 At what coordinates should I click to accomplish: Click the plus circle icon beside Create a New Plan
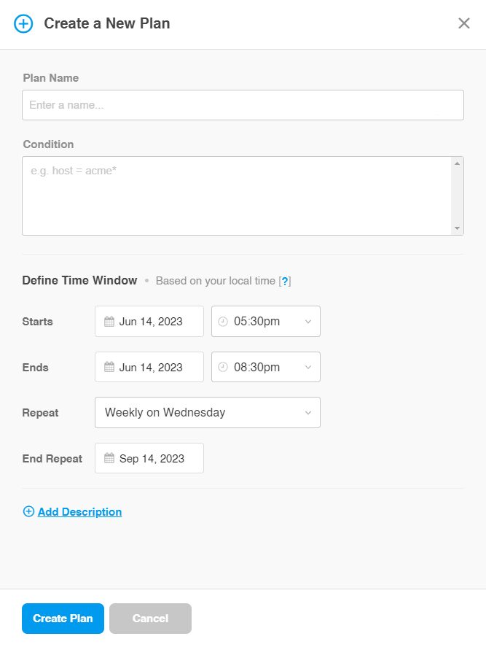click(23, 23)
